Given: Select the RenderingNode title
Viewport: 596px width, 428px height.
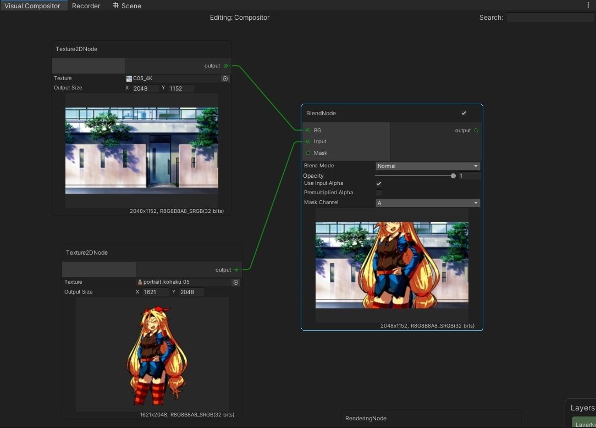Looking at the screenshot, I should coord(366,418).
